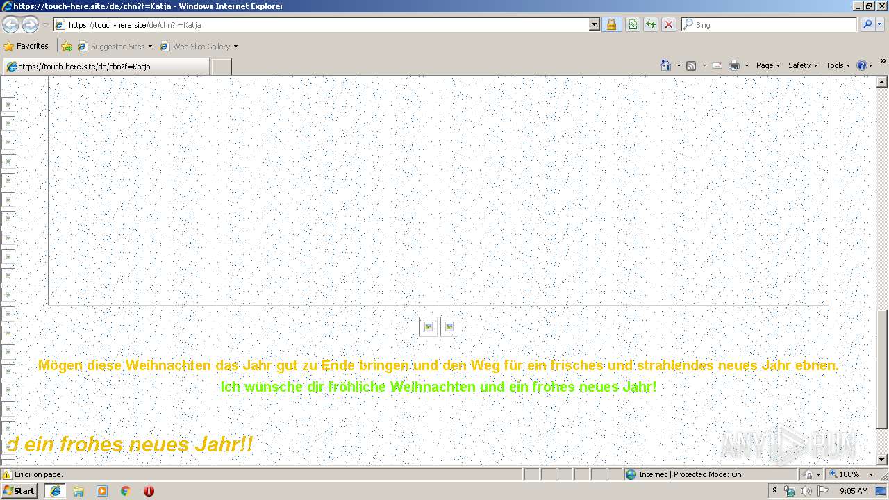Click the yellow Mögen diese Weihnachten text

click(x=438, y=365)
